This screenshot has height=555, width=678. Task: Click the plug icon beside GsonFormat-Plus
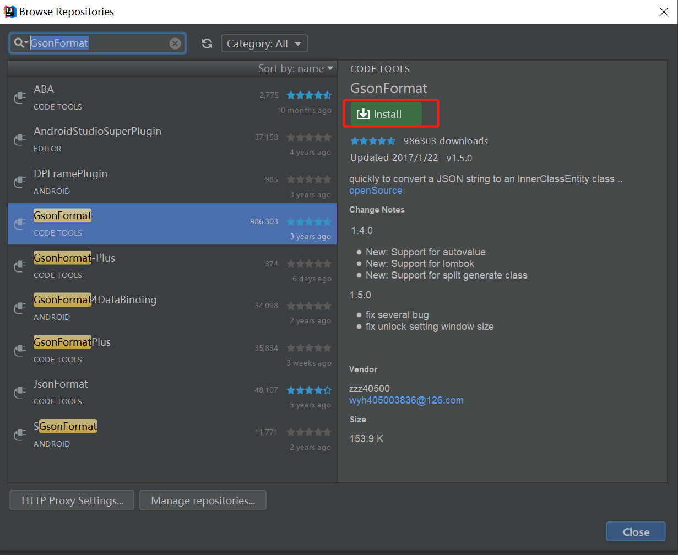pos(20,266)
